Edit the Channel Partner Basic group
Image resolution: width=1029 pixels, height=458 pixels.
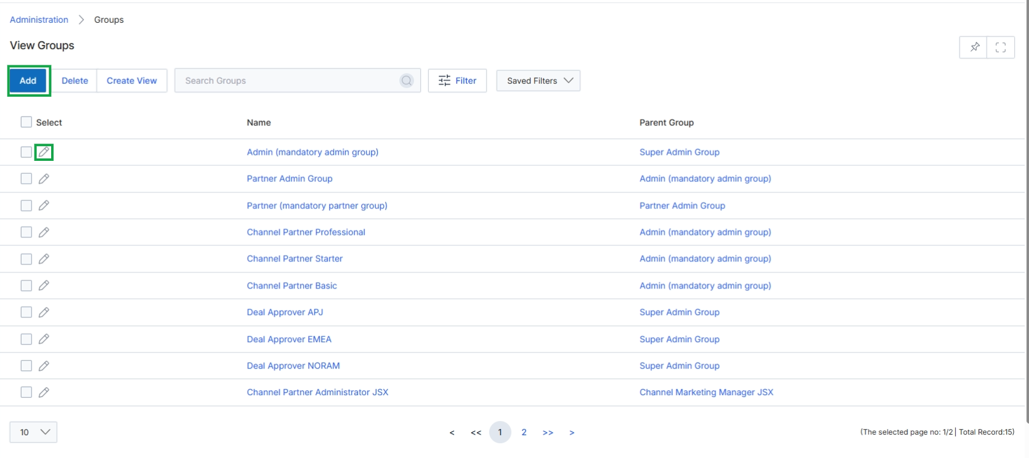pos(44,285)
